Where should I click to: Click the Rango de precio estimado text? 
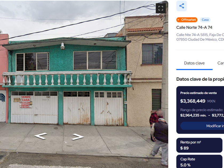click(202, 110)
